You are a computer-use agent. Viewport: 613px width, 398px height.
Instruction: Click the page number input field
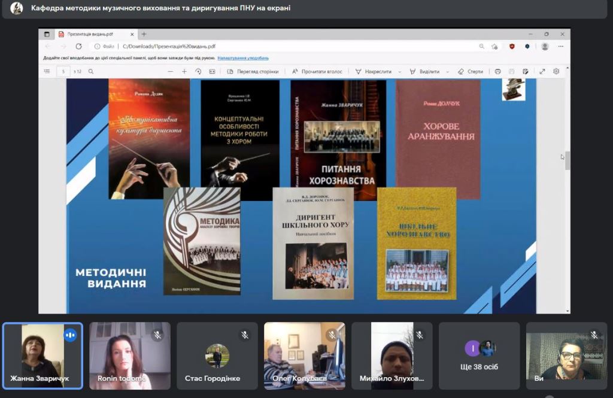coord(63,71)
